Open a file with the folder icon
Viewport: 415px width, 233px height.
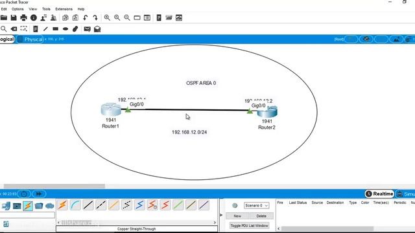(4, 17)
